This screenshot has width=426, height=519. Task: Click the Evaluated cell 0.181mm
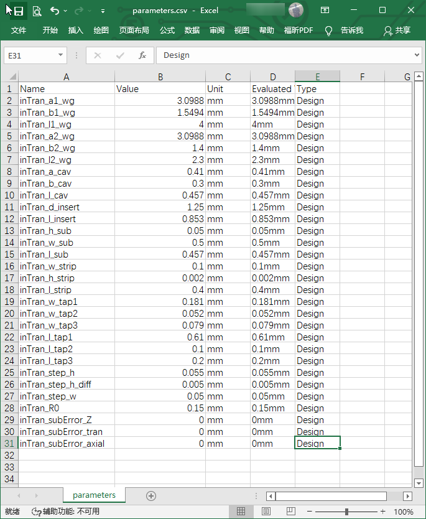pyautogui.click(x=273, y=302)
